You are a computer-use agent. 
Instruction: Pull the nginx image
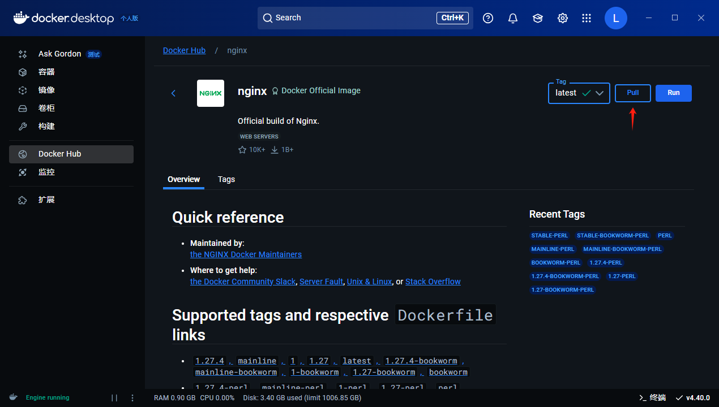click(x=632, y=93)
